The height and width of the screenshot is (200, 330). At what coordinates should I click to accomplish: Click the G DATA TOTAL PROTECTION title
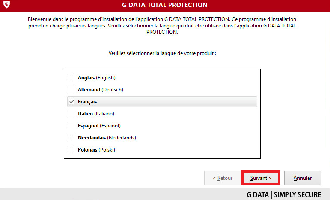pyautogui.click(x=165, y=5)
